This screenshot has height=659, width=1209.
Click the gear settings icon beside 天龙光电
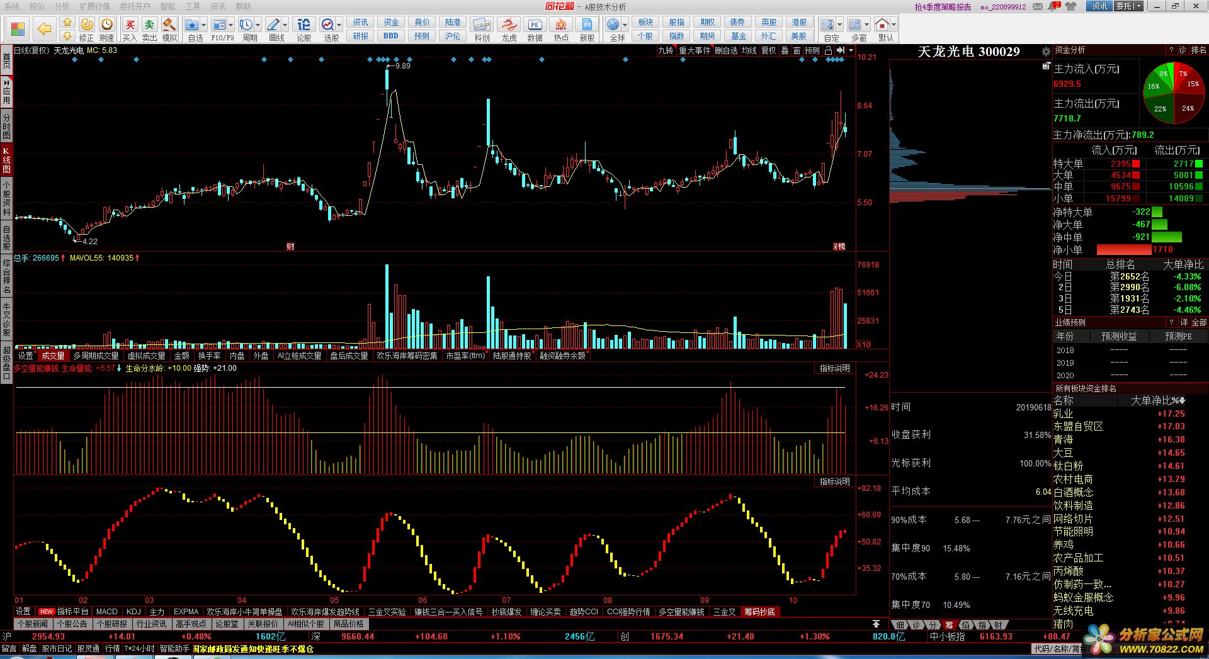pyautogui.click(x=1046, y=52)
